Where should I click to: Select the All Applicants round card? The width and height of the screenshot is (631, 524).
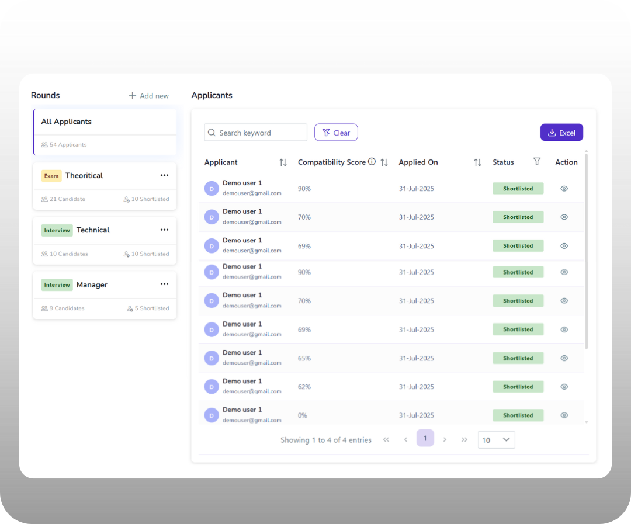coord(105,131)
